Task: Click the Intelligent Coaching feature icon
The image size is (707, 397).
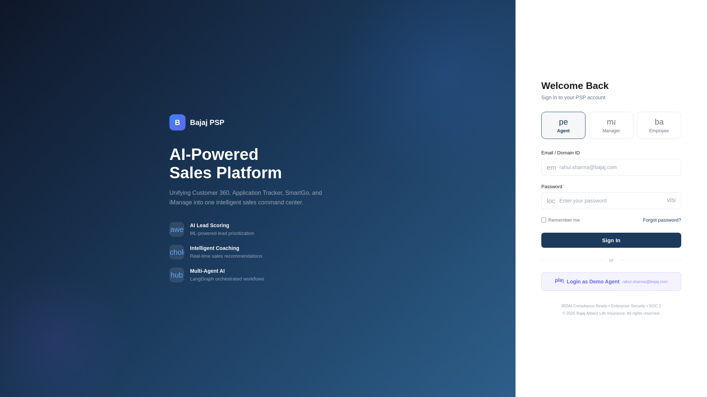Action: pyautogui.click(x=177, y=252)
